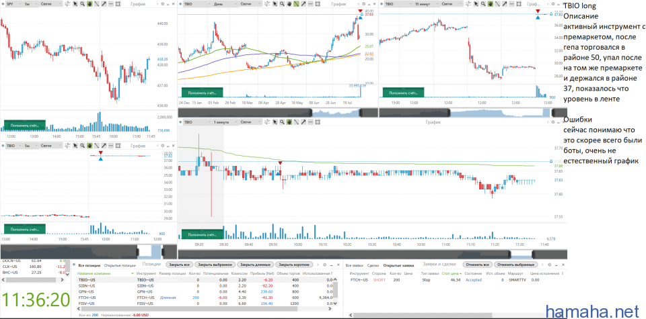The width and height of the screenshot is (646, 319).
Task: Pick the hand pan tool in TBIO daily chart
Action: pos(289,4)
